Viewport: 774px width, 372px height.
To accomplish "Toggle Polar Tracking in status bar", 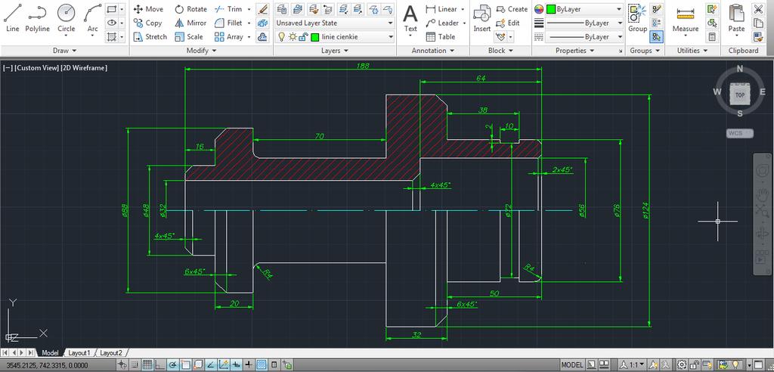I will [x=173, y=365].
